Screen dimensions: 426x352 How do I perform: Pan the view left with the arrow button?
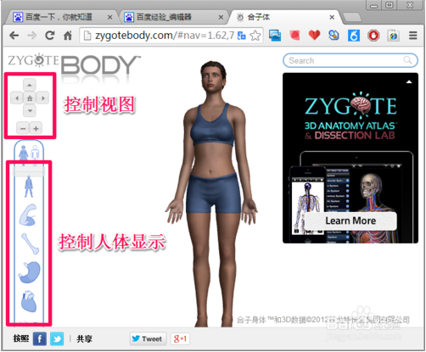17,98
